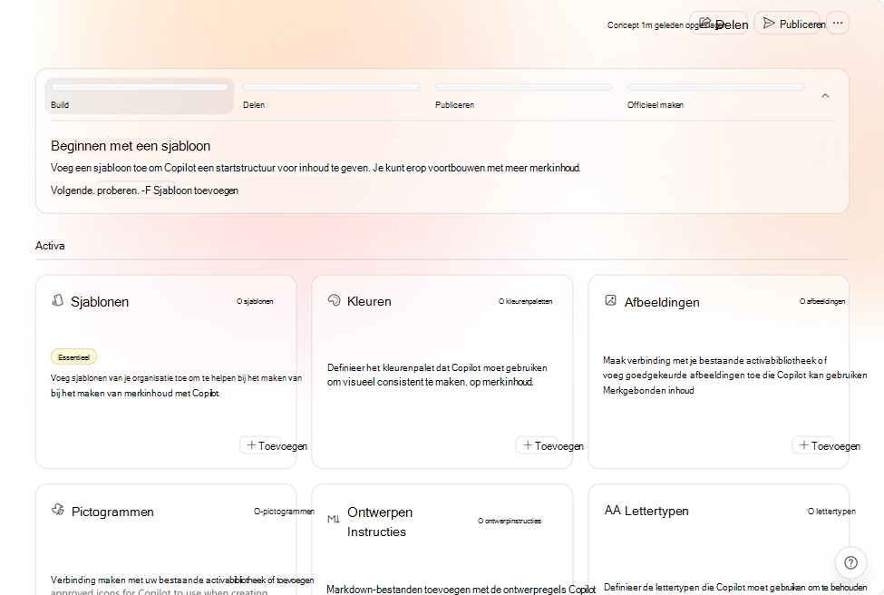Click the Ontwerpen Instructies markdown icon
The image size is (884, 595).
pyautogui.click(x=334, y=520)
